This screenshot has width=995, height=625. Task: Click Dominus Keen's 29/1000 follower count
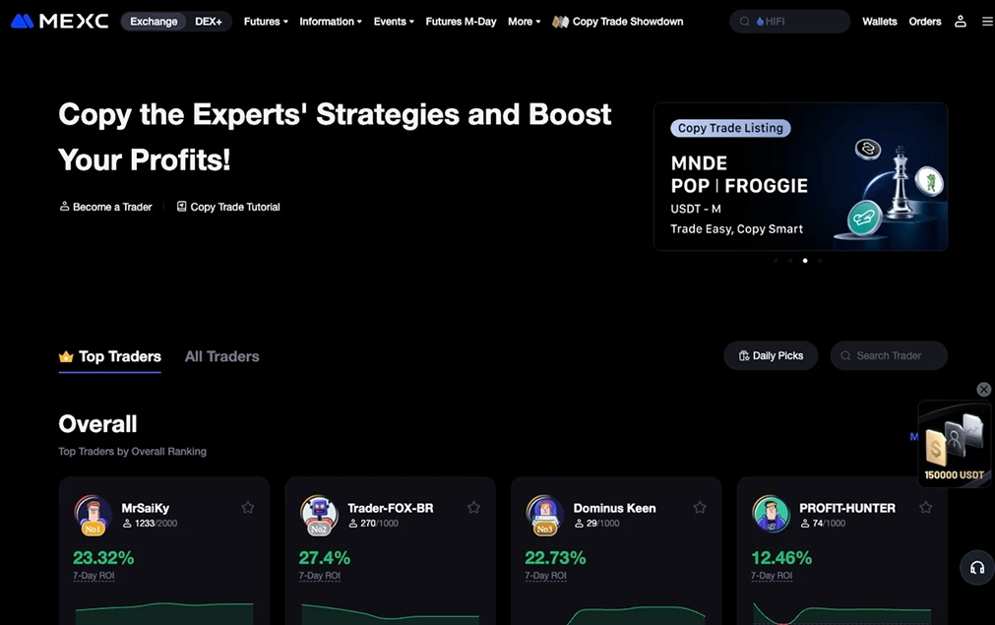pyautogui.click(x=596, y=524)
